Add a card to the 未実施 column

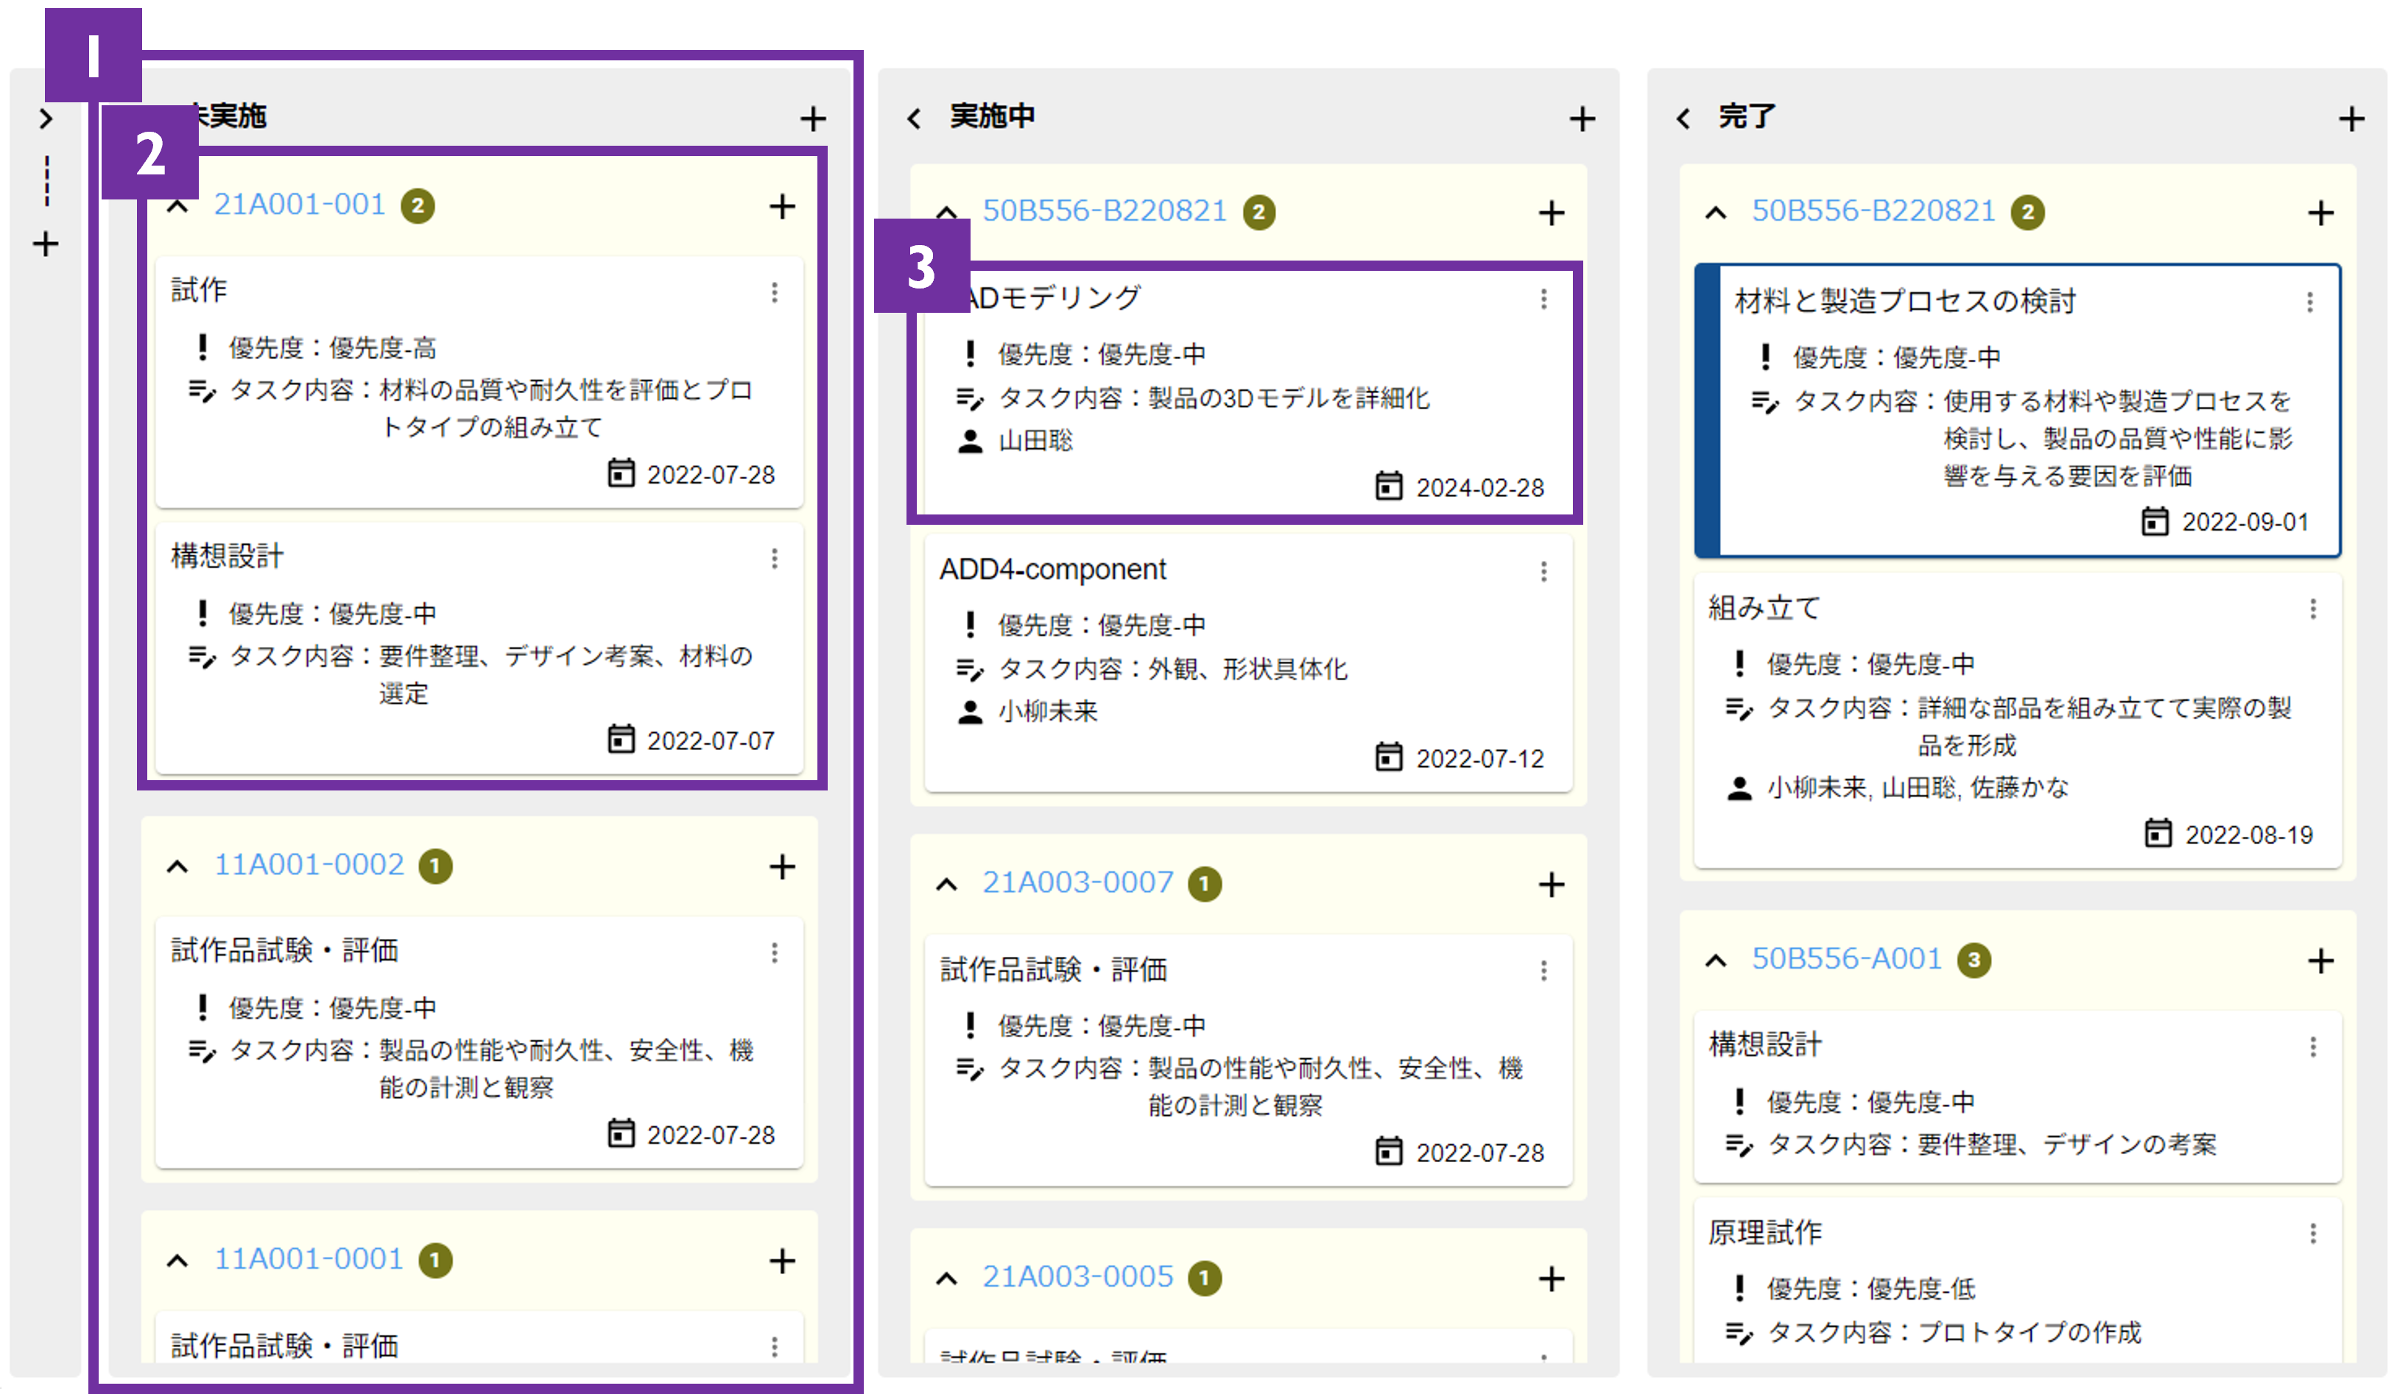812,118
